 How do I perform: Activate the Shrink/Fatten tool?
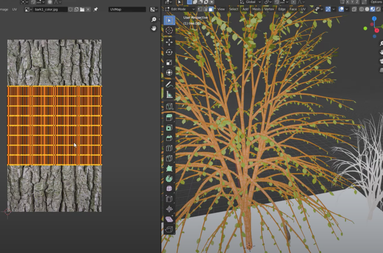(169, 209)
